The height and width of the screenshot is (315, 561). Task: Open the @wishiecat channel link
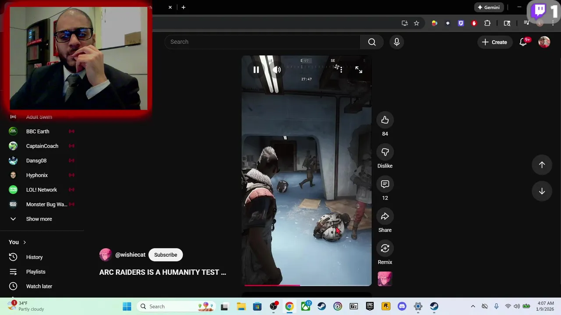point(130,255)
